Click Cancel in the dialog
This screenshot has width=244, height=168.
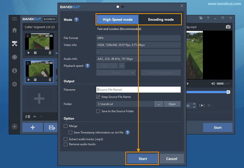coord(172,159)
